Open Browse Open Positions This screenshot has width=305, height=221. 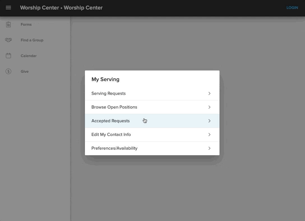(x=152, y=107)
